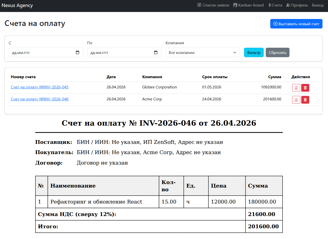Delete invoice INV-2026-045
This screenshot has height=239, width=328.
[x=305, y=88]
